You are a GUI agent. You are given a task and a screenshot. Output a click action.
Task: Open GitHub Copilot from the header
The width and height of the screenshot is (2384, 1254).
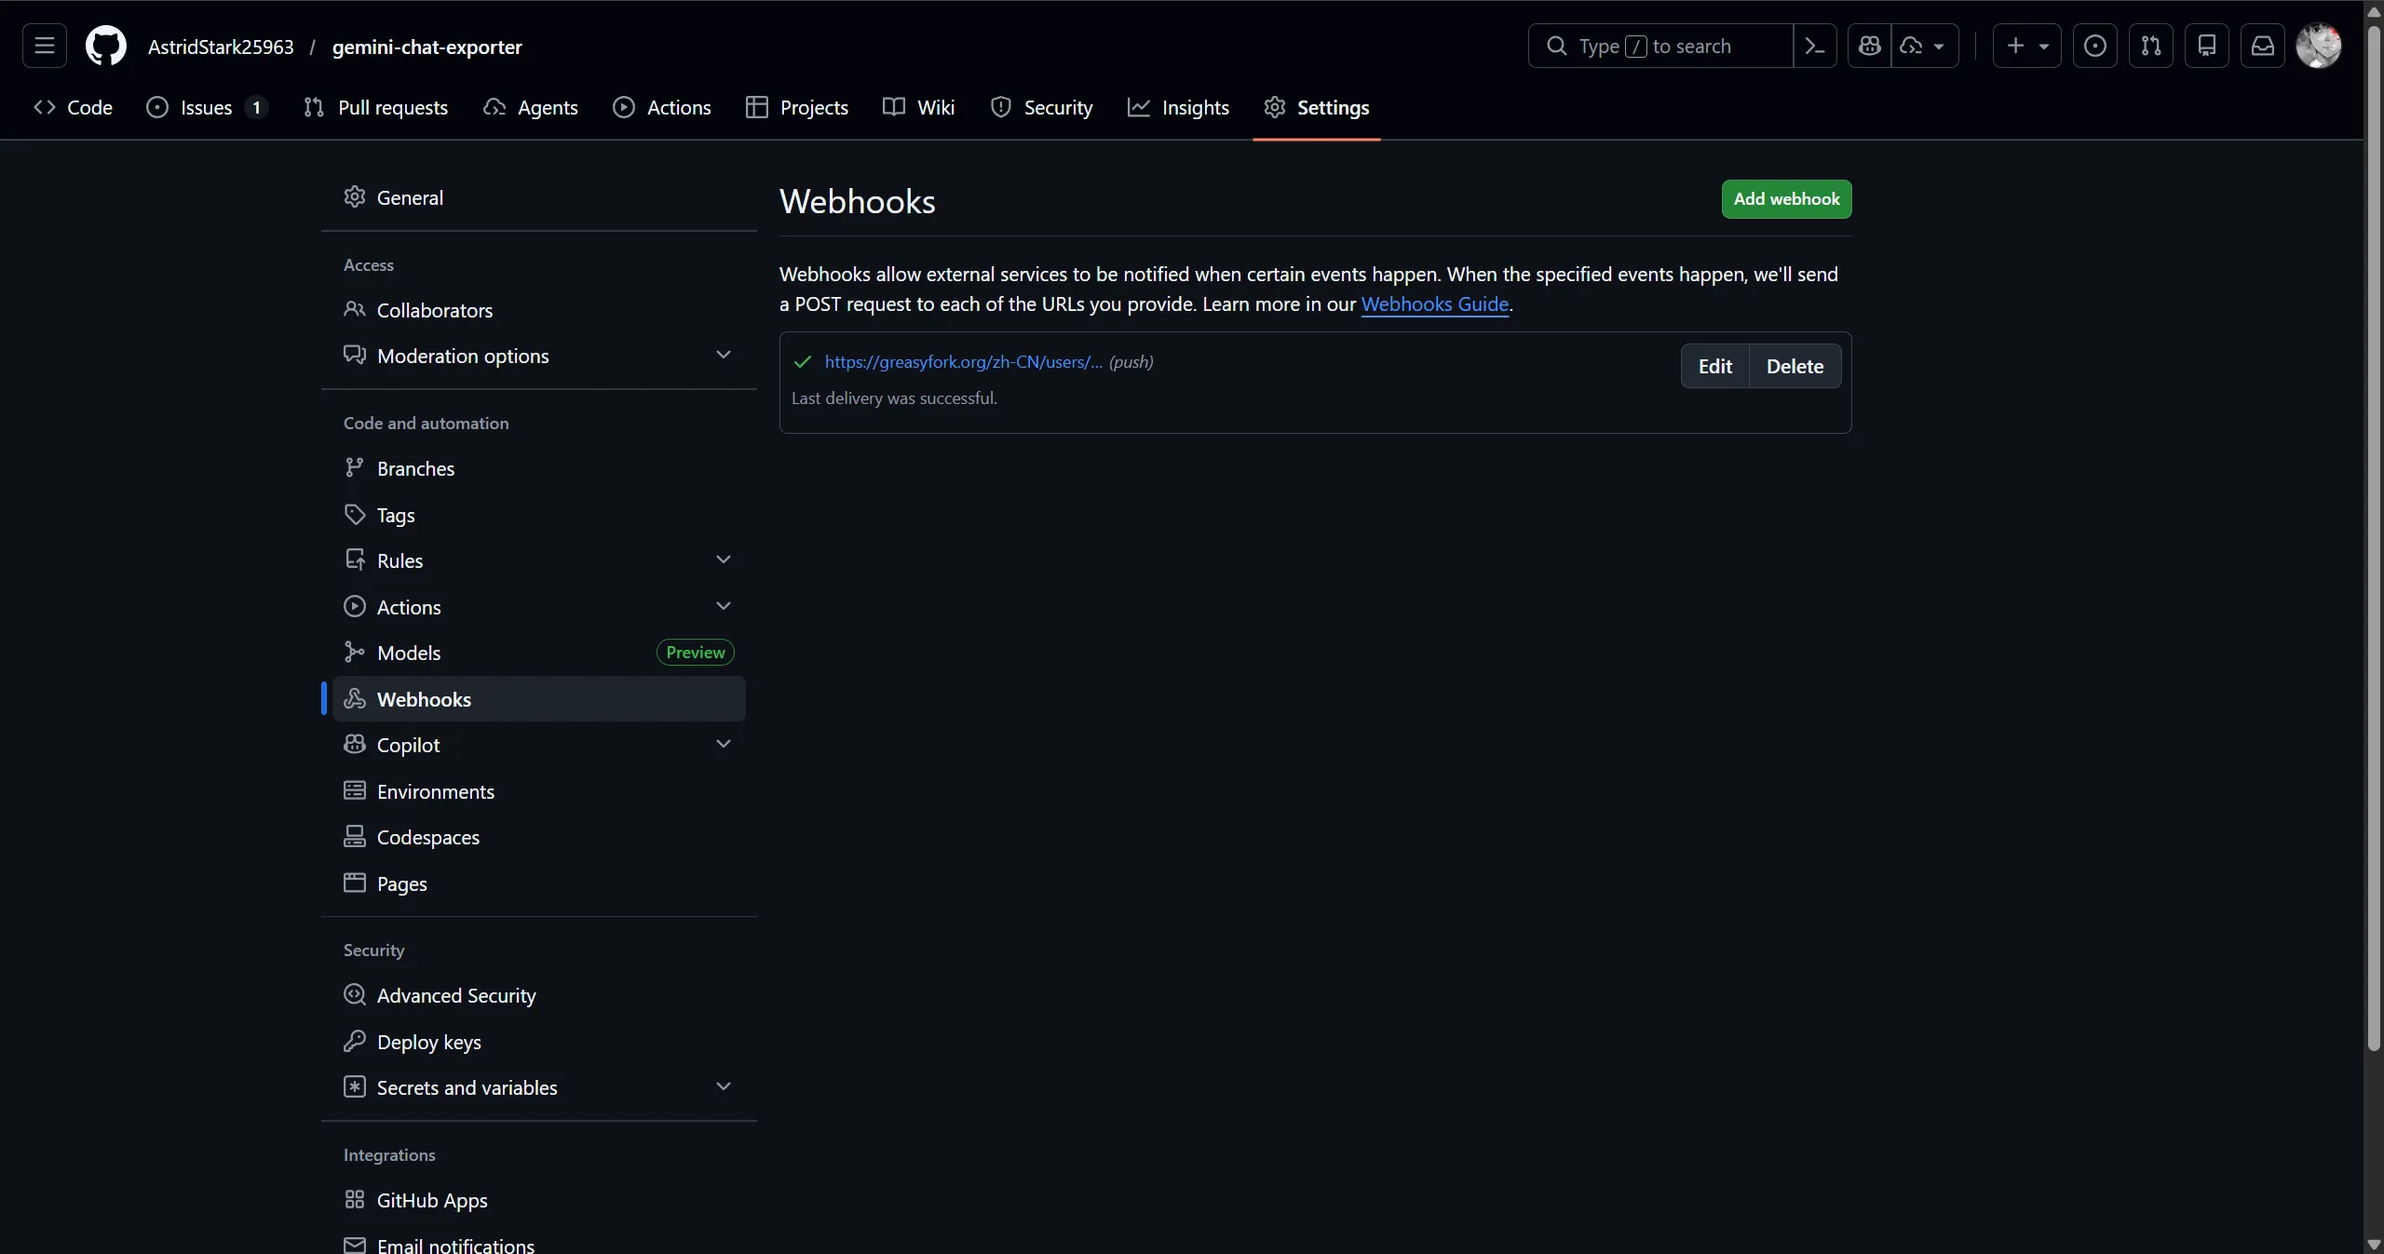pyautogui.click(x=1869, y=46)
